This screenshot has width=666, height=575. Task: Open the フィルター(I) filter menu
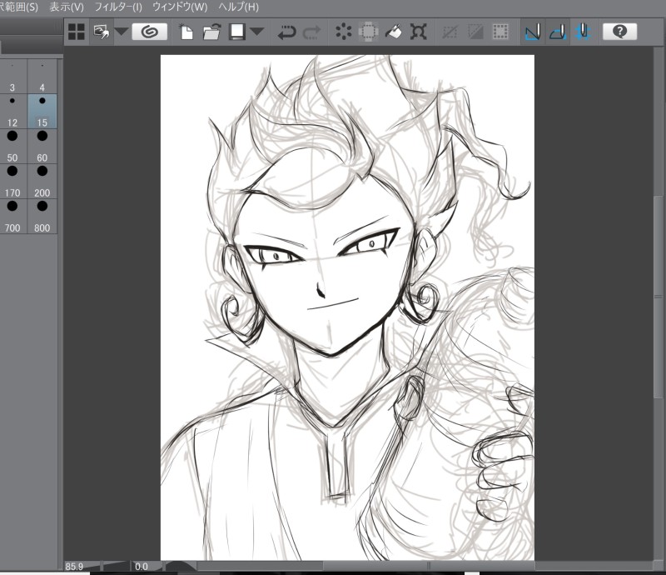[118, 7]
